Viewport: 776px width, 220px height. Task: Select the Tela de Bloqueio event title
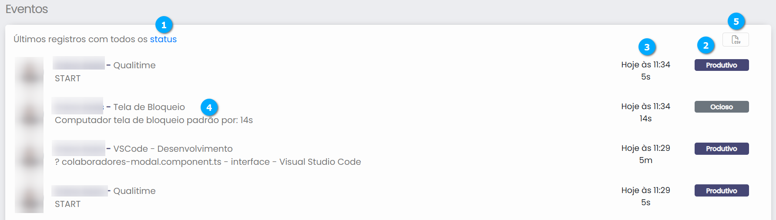149,107
